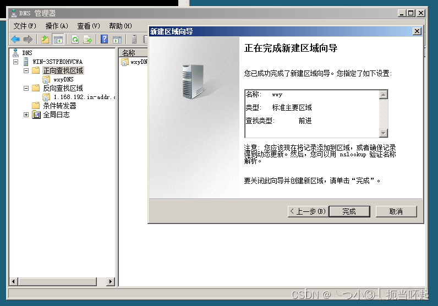The width and height of the screenshot is (438, 306).
Task: Minimize the DNS 管理器 window
Action: tap(401, 13)
